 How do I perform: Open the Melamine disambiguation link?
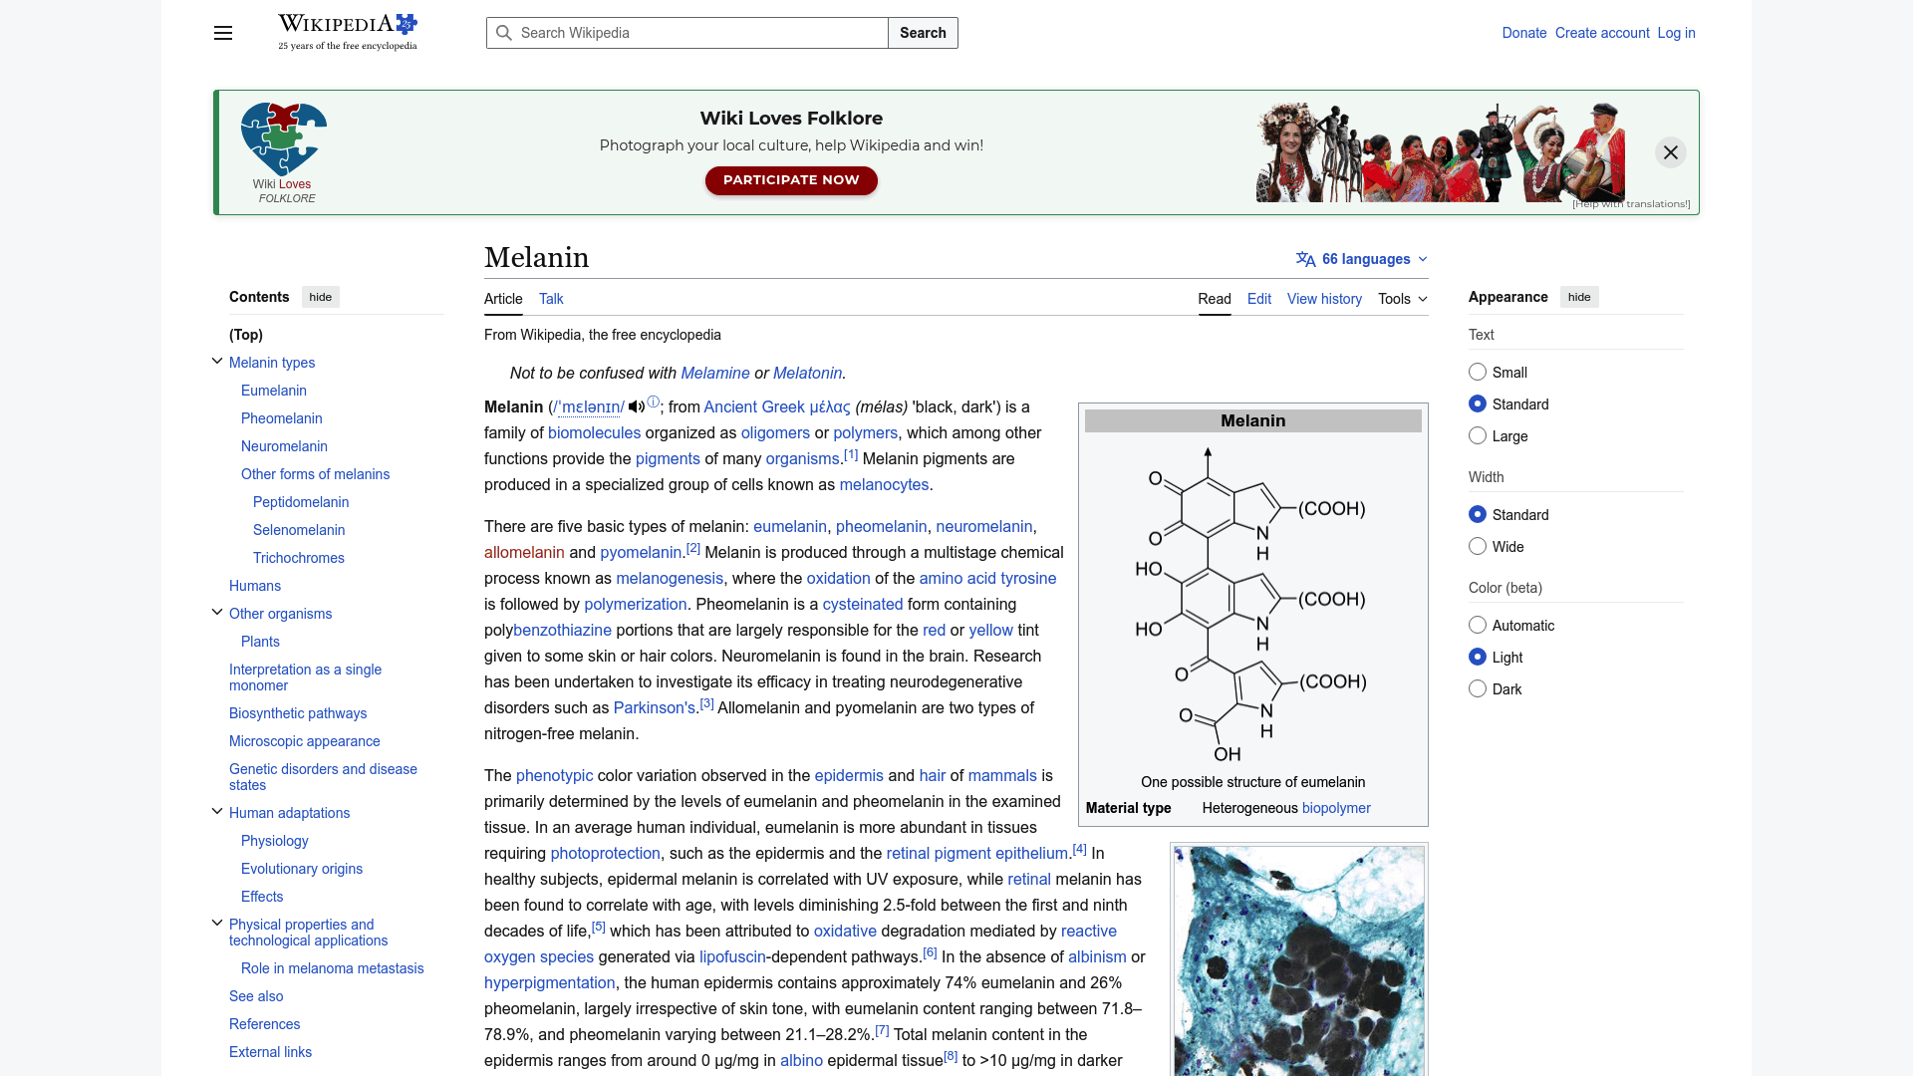click(x=715, y=373)
